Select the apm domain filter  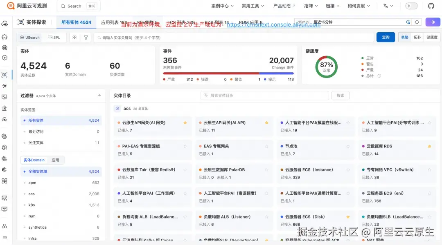point(61,183)
